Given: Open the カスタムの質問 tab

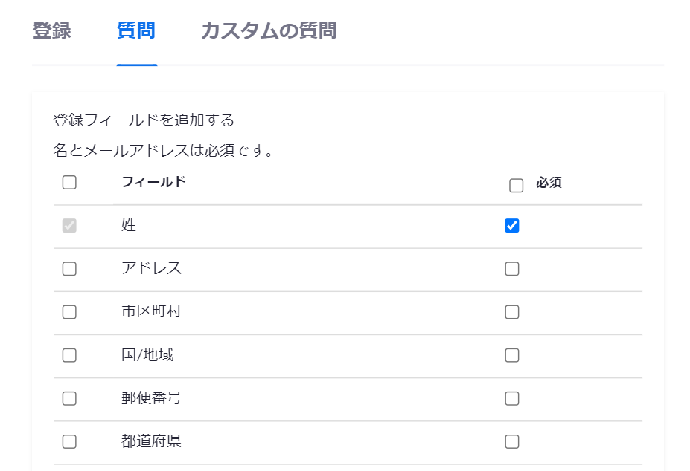Looking at the screenshot, I should pyautogui.click(x=269, y=31).
